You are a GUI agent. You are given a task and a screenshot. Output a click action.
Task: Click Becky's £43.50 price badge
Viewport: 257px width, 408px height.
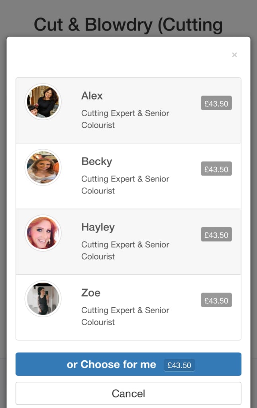[x=216, y=169]
